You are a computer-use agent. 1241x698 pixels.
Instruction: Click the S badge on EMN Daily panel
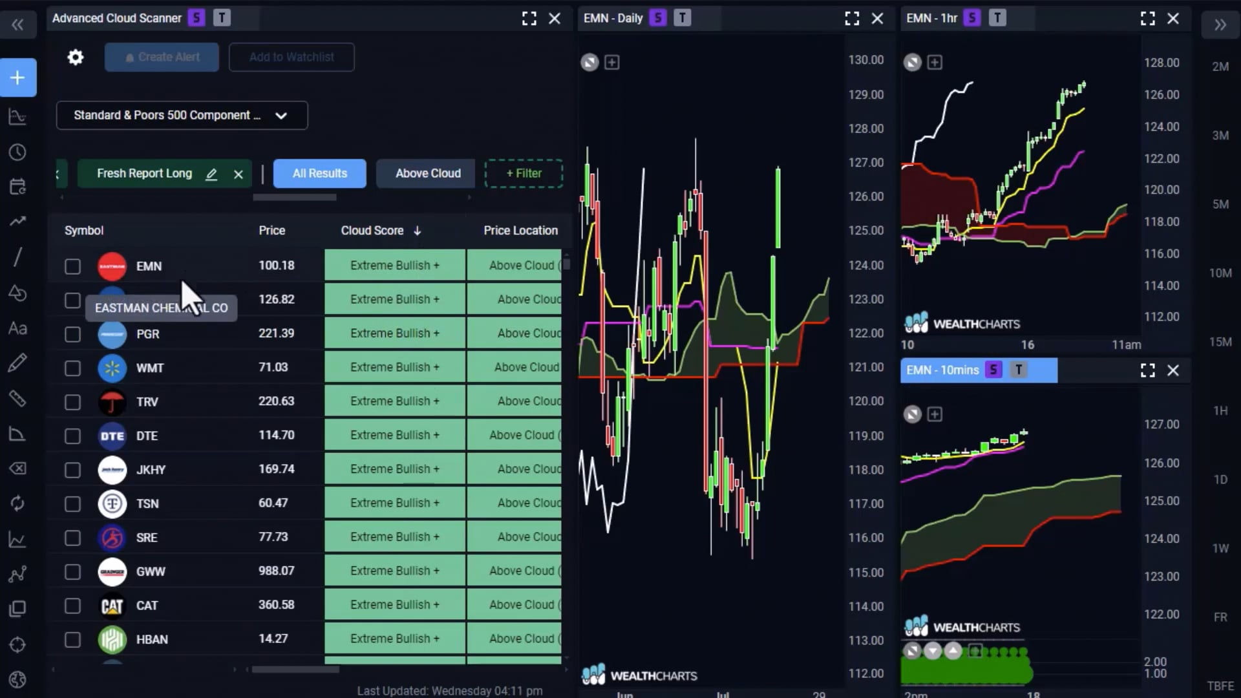click(658, 18)
